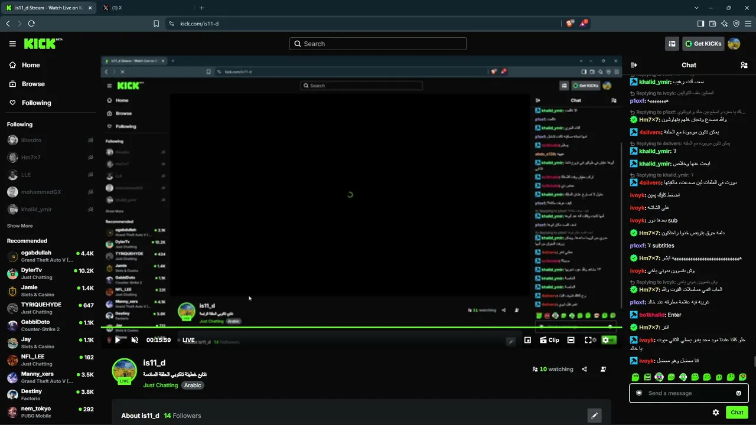Open the video player settings gear

coord(605,340)
